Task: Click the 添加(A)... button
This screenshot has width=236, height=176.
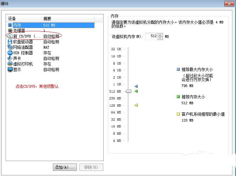Action: point(65,167)
